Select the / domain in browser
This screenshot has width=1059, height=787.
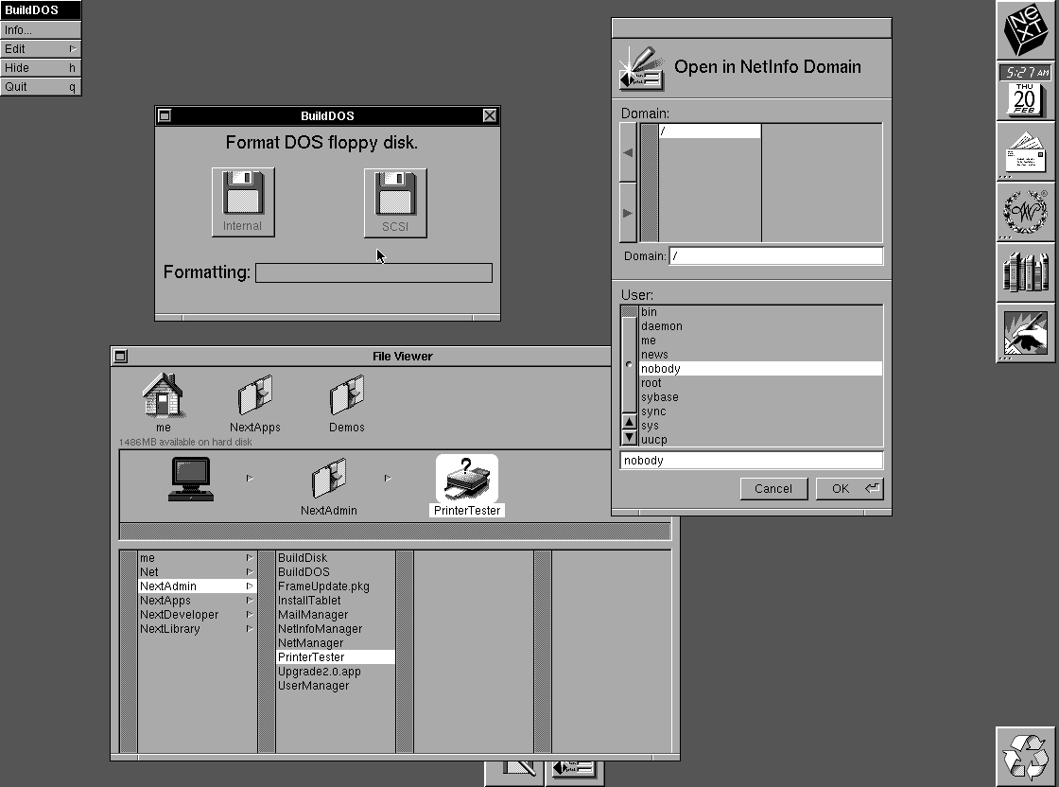(x=709, y=131)
